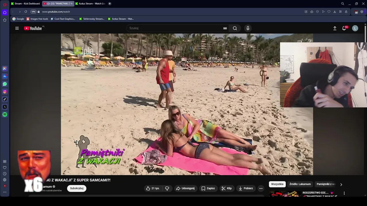Dislike the video
This screenshot has height=206, width=367.
[x=167, y=188]
